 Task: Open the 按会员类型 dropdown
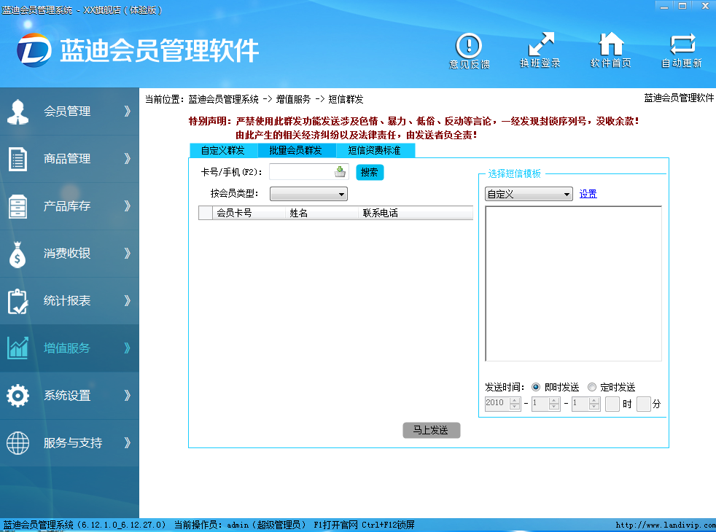click(308, 194)
